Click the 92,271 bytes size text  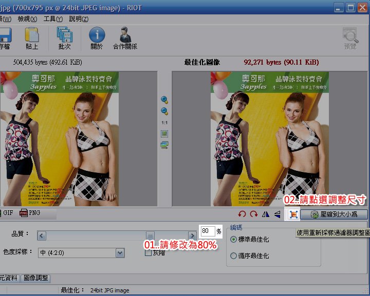[x=281, y=63]
